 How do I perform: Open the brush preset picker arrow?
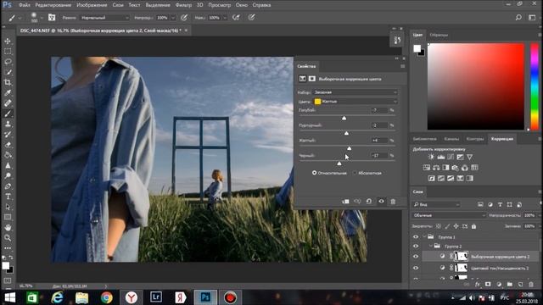(42, 17)
